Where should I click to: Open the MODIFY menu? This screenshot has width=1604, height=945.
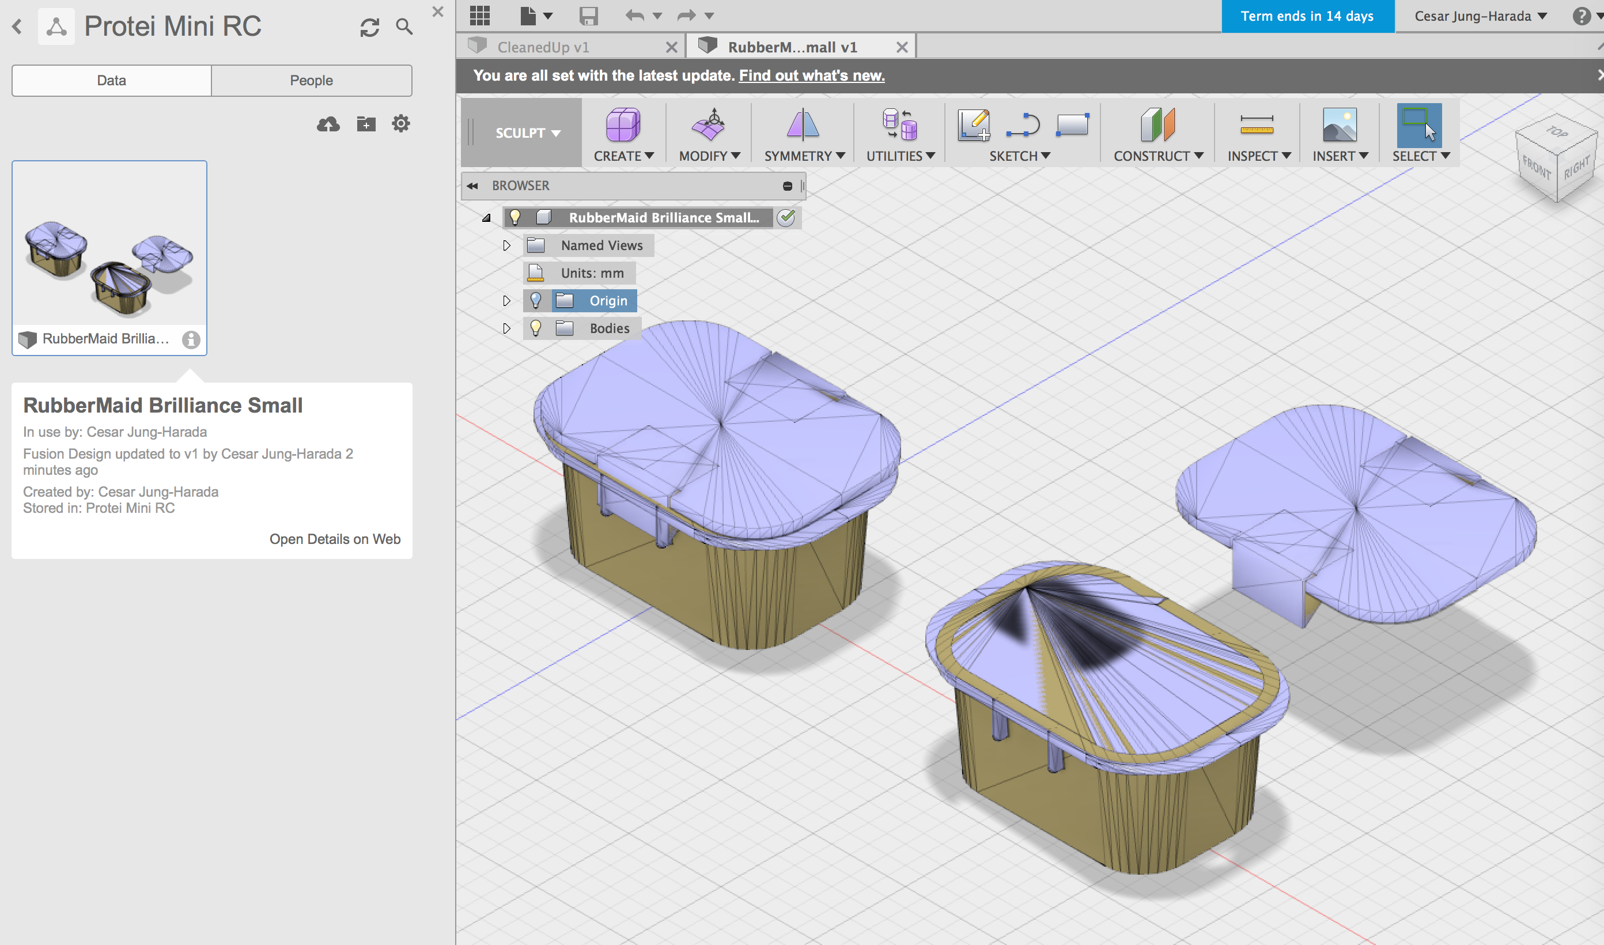click(x=710, y=156)
